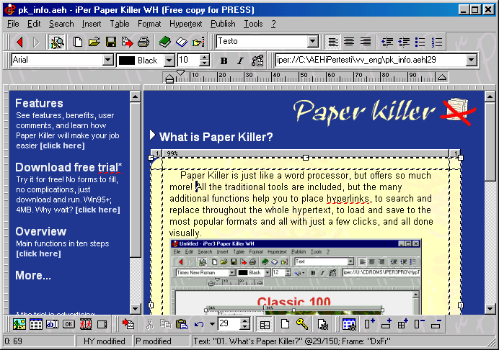Click the black color swatch

[127, 60]
